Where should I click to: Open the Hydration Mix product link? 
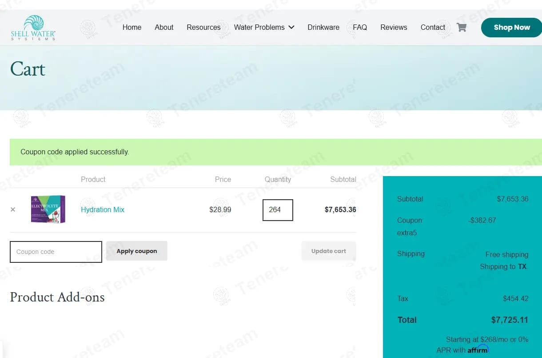(x=103, y=209)
